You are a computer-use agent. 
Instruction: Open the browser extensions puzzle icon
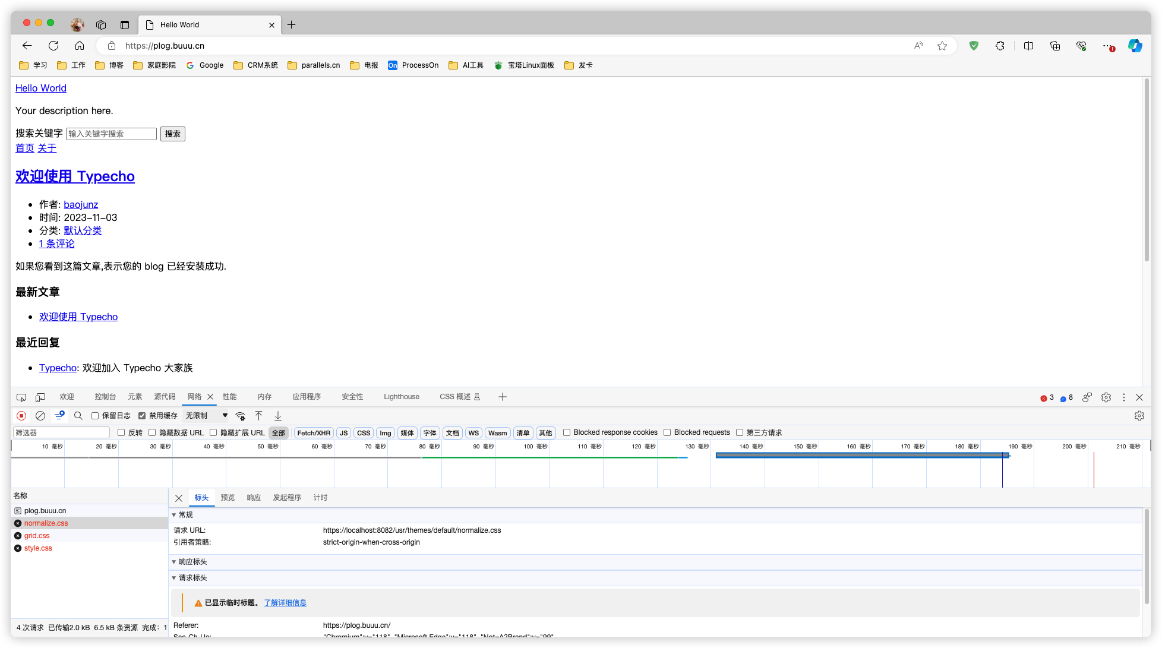[x=1000, y=46]
